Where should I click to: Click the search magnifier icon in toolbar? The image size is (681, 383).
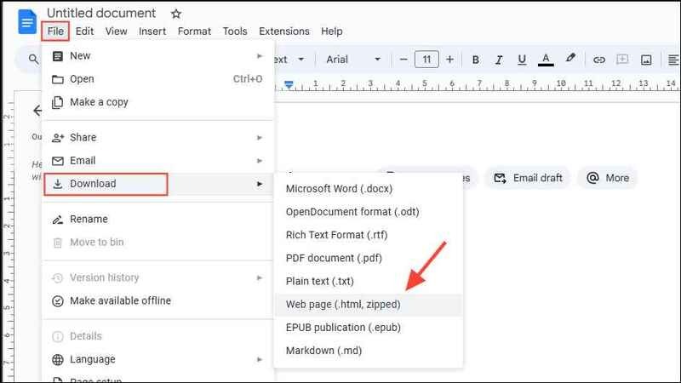click(x=33, y=59)
